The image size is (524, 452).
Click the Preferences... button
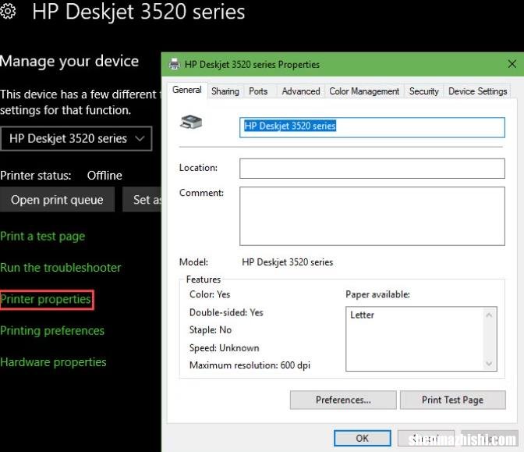[343, 400]
